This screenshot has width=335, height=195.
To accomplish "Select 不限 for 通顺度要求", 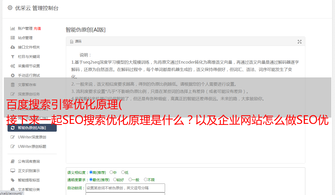I will coord(146,180).
